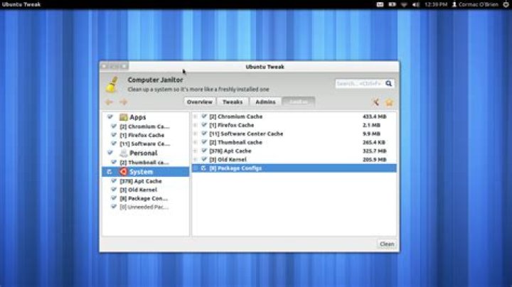Switch to the Overview tab
Viewport: 512px width, 287px height.
(200, 102)
